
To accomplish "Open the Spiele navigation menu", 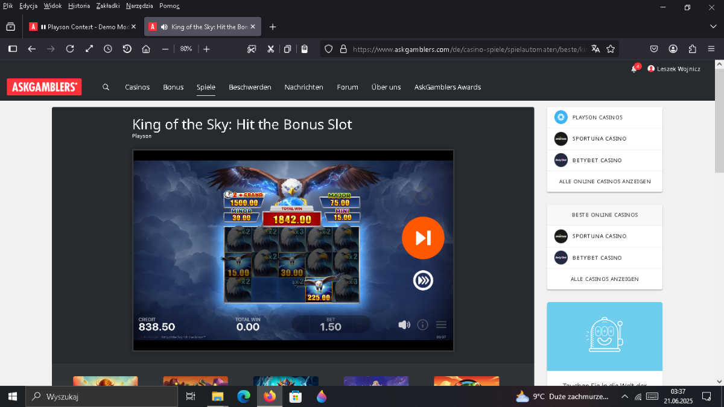I will pos(206,87).
